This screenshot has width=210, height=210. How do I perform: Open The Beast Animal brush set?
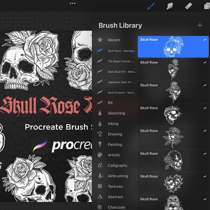coord(115,61)
